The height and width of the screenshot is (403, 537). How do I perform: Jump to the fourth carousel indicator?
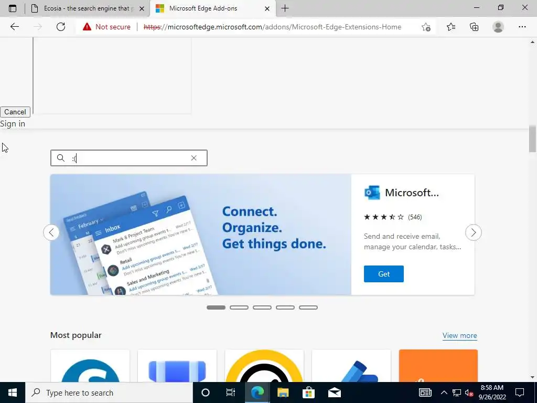(285, 307)
